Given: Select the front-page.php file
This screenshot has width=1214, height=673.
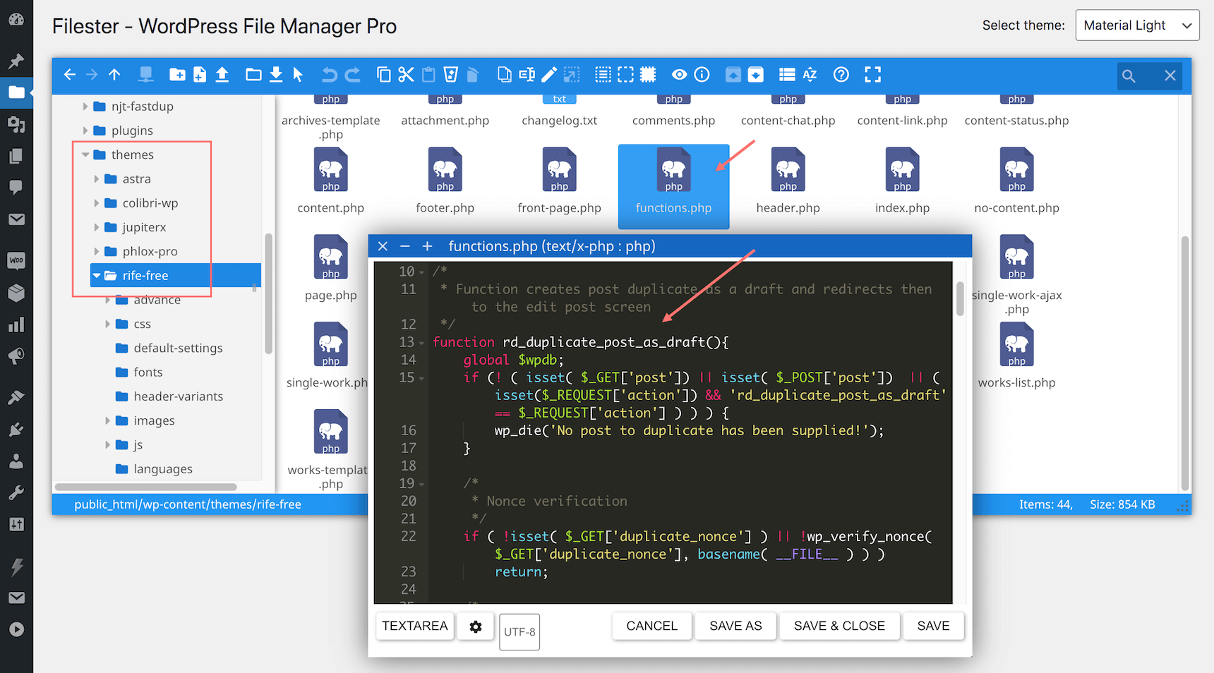Looking at the screenshot, I should click(x=560, y=181).
